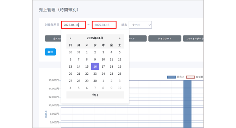Screen dimensions: 236x128
Task: Pick greyed May 6 in last row
Action: point(87,88)
